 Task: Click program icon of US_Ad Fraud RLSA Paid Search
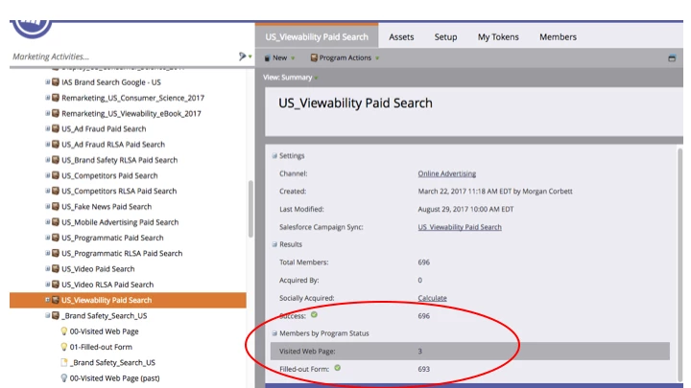56,144
